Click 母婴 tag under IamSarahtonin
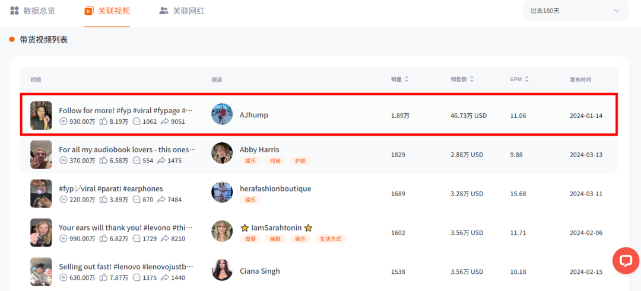 tap(250, 239)
